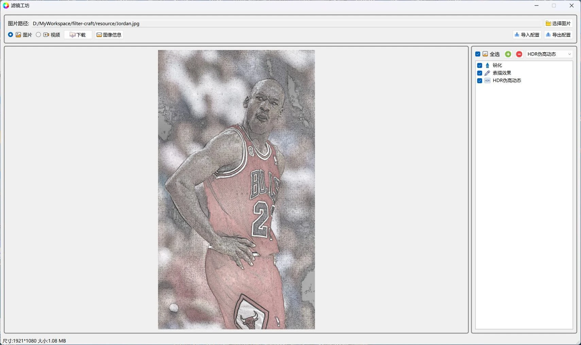Click the image path input field
The width and height of the screenshot is (581, 345).
tap(286, 23)
